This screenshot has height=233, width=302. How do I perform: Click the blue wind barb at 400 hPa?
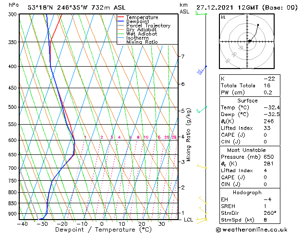point(202,70)
